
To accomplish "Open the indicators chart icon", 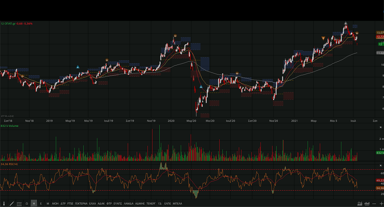I will [x=360, y=204].
